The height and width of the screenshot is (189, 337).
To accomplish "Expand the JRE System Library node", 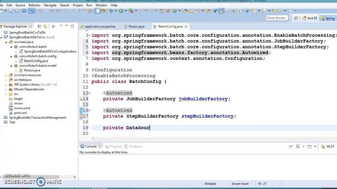I will pyautogui.click(x=6, y=85).
